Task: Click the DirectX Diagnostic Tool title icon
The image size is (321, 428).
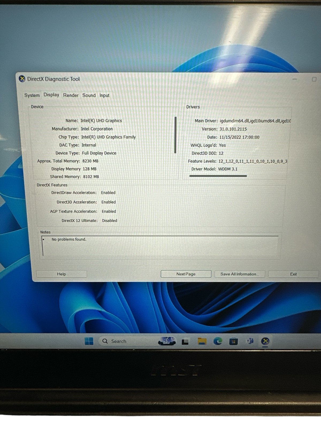Action: coord(22,79)
